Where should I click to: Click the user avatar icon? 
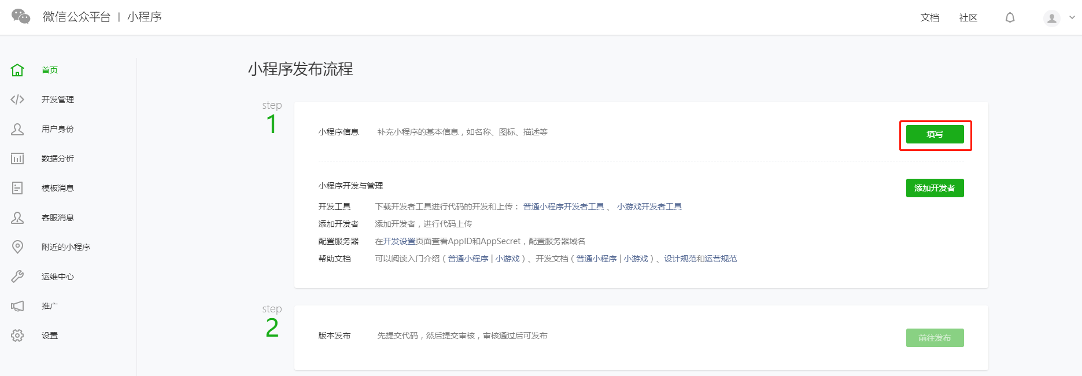[1052, 18]
